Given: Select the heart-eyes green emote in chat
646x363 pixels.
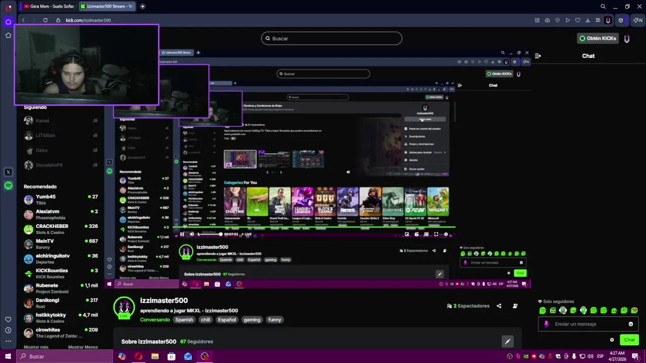Looking at the screenshot, I should coord(634,311).
